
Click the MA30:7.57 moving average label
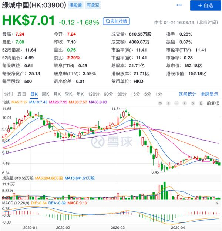(x=78, y=102)
